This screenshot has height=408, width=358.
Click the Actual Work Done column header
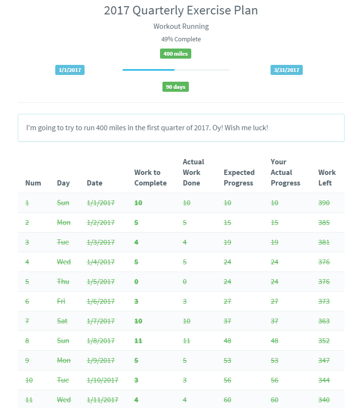193,172
